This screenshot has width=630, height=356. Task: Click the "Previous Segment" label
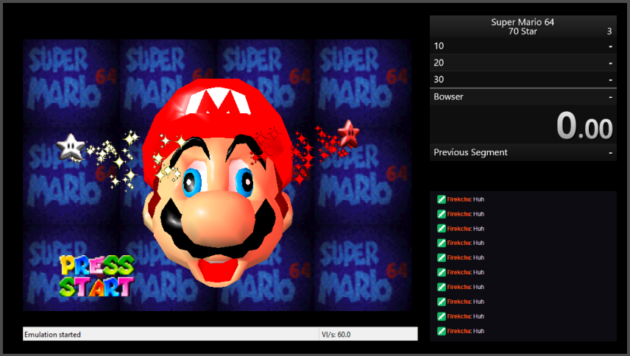(x=470, y=152)
